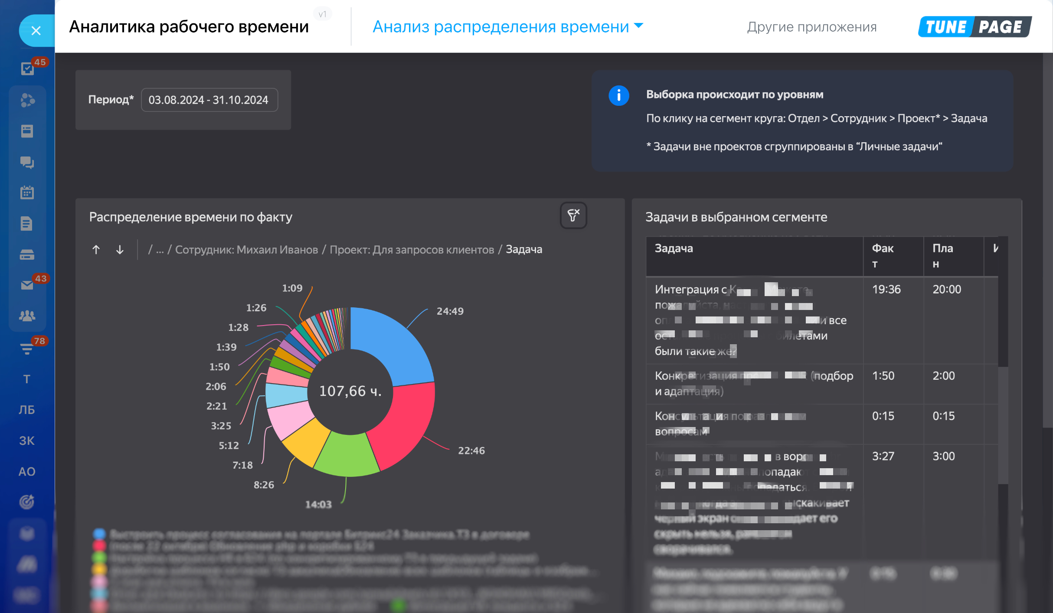Open the people group icon in sidebar
This screenshot has width=1053, height=613.
(x=27, y=316)
